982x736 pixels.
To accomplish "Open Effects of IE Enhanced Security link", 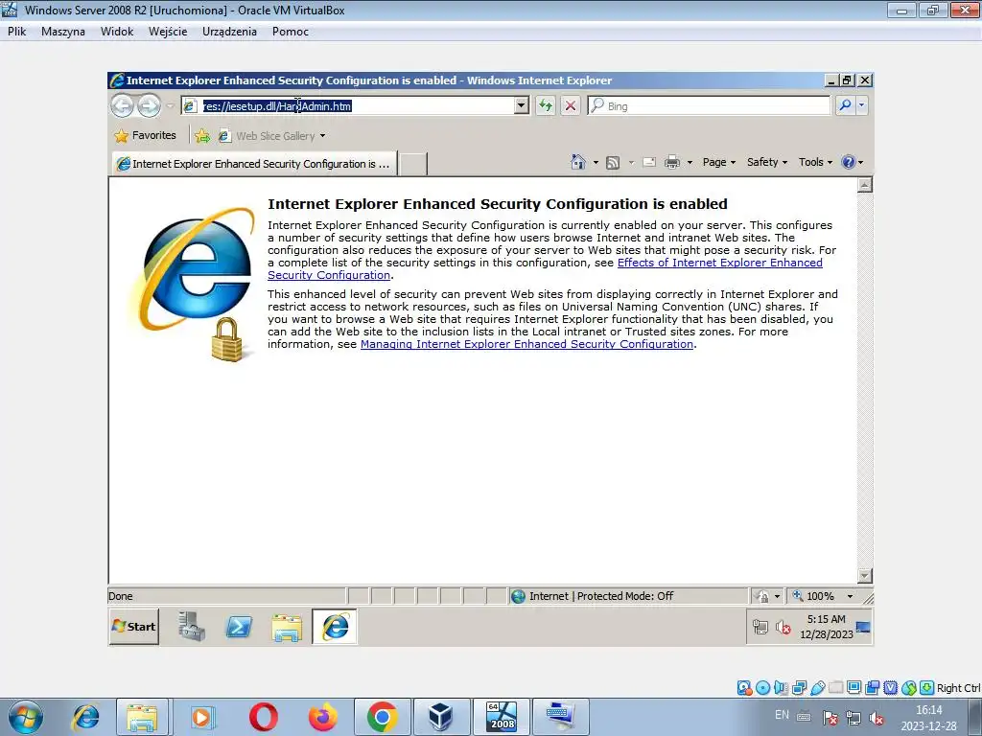I will coord(545,268).
